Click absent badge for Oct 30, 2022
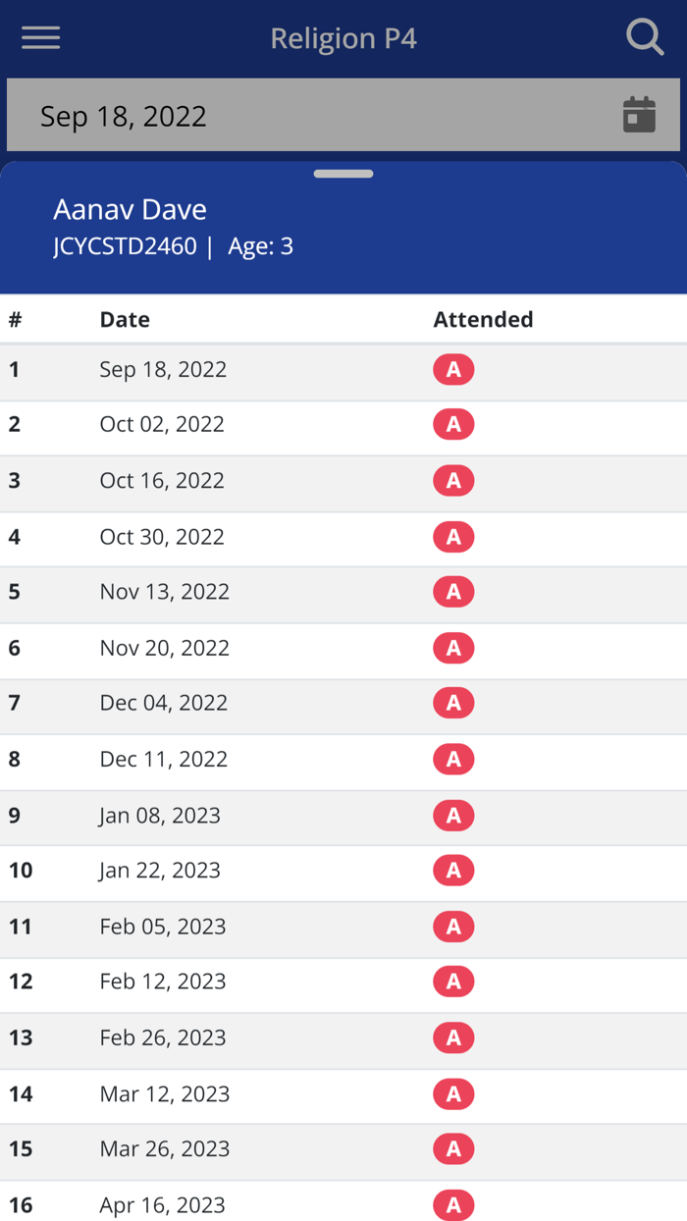The height and width of the screenshot is (1221, 687). [453, 537]
